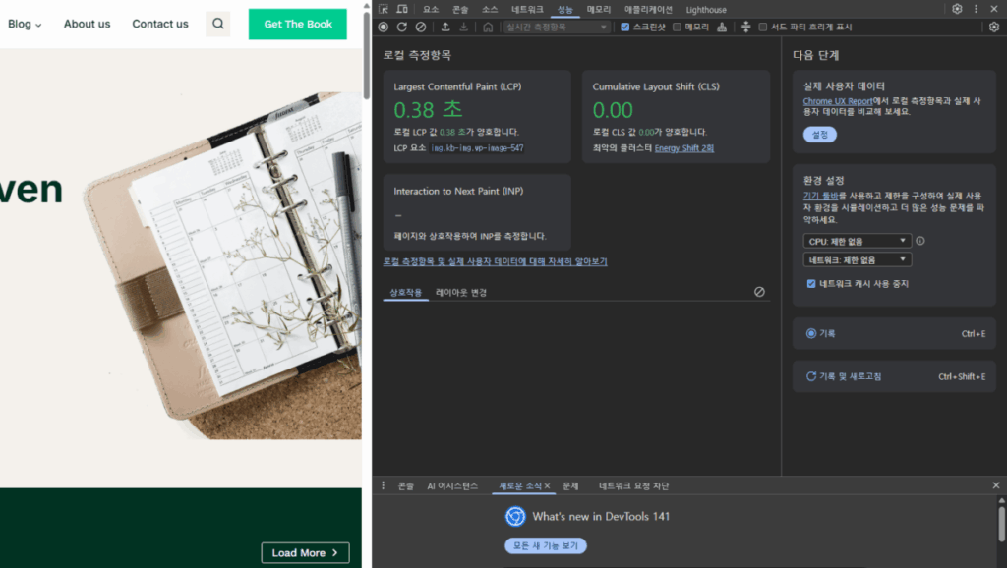Click the Get The Book button

(x=297, y=24)
